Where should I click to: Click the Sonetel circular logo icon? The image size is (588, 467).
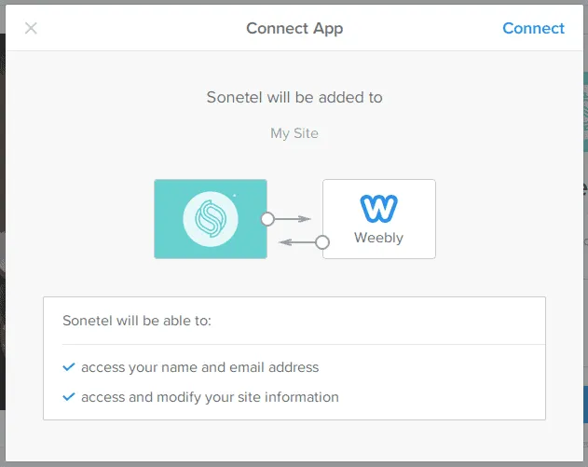pos(211,219)
